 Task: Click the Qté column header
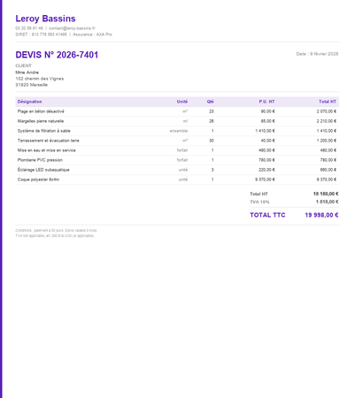(x=210, y=102)
